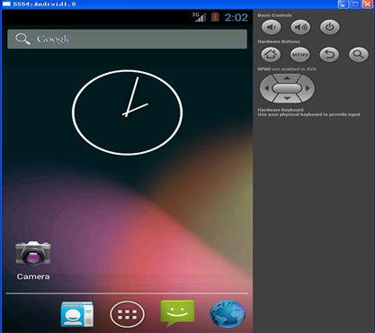Click the DPAD up arrow
This screenshot has width=375, height=333.
[287, 78]
